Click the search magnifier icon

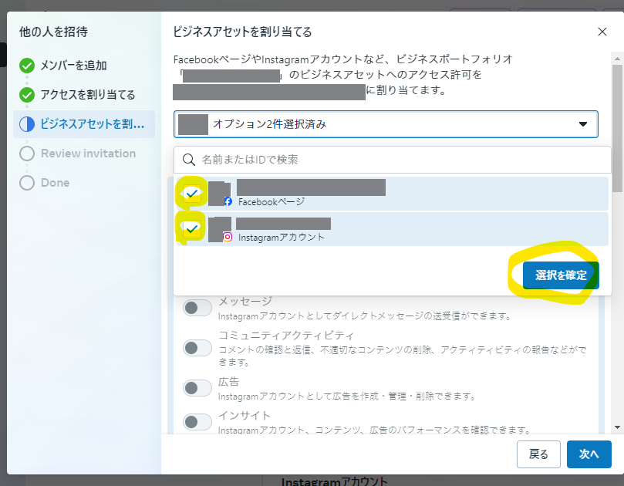189,160
